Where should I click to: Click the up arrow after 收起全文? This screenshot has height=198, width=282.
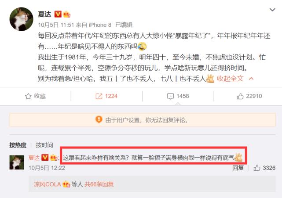tap(251, 79)
